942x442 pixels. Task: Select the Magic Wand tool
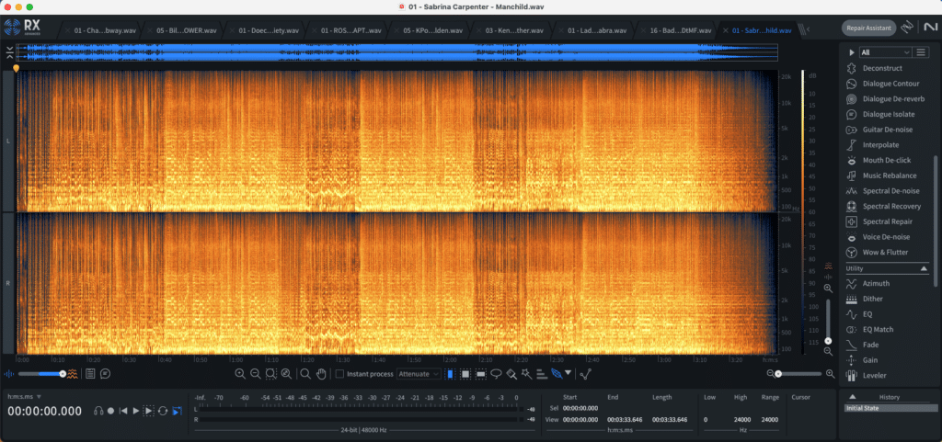click(526, 374)
